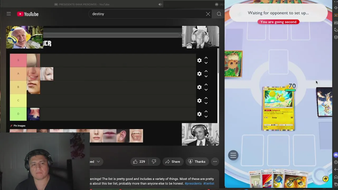338x190 pixels.
Task: Open settings gear for the S tier row
Action: (x=199, y=60)
